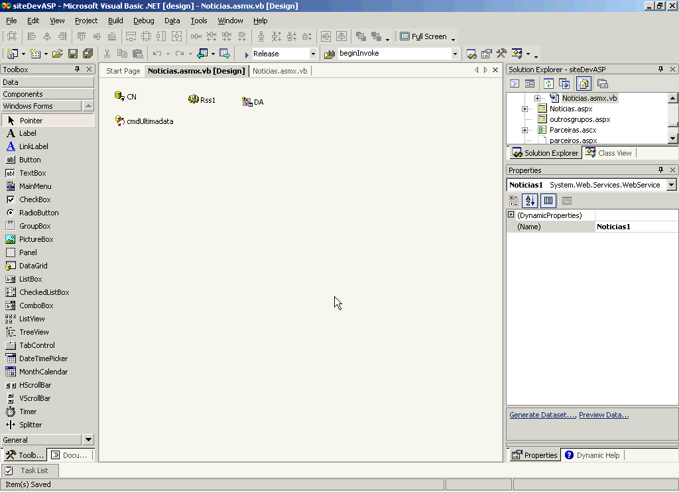The width and height of the screenshot is (679, 493).
Task: Click the Generate Dataset link
Action: (x=542, y=415)
